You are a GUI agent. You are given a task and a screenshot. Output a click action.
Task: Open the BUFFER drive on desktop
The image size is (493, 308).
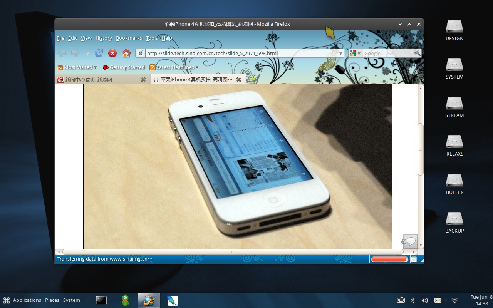click(x=454, y=184)
